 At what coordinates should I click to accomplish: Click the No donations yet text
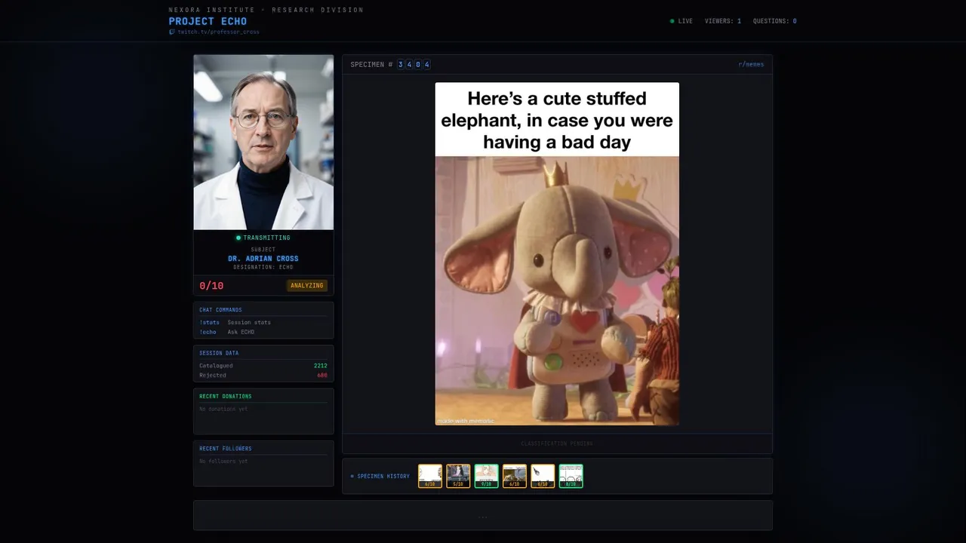point(223,409)
